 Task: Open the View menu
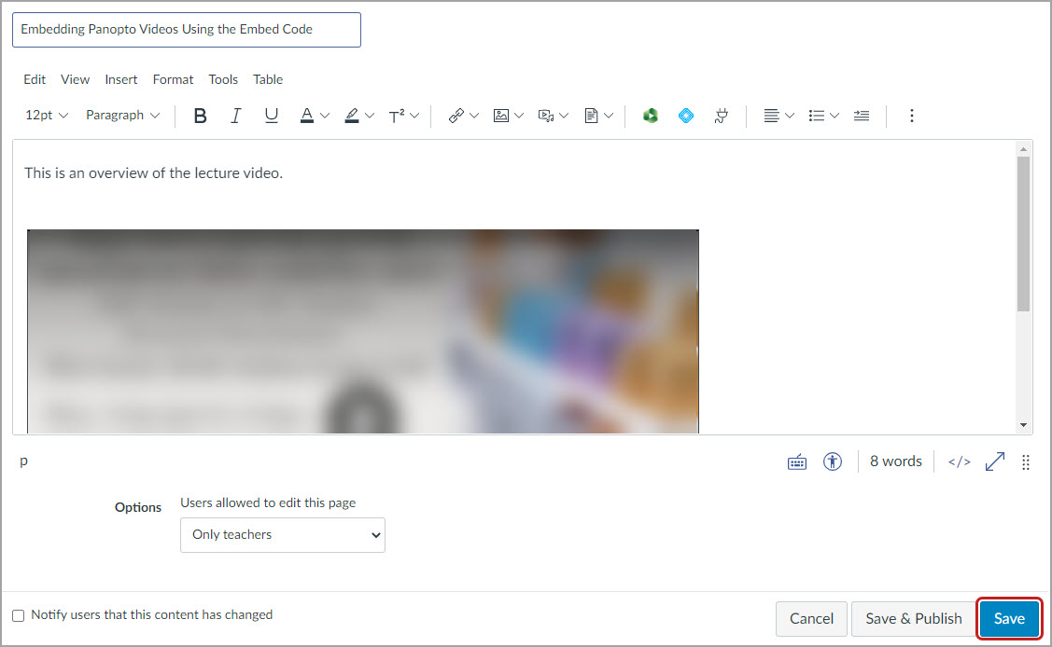[x=75, y=79]
